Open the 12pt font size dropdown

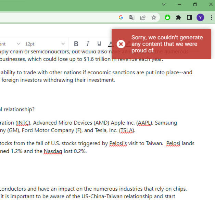[x=45, y=44]
